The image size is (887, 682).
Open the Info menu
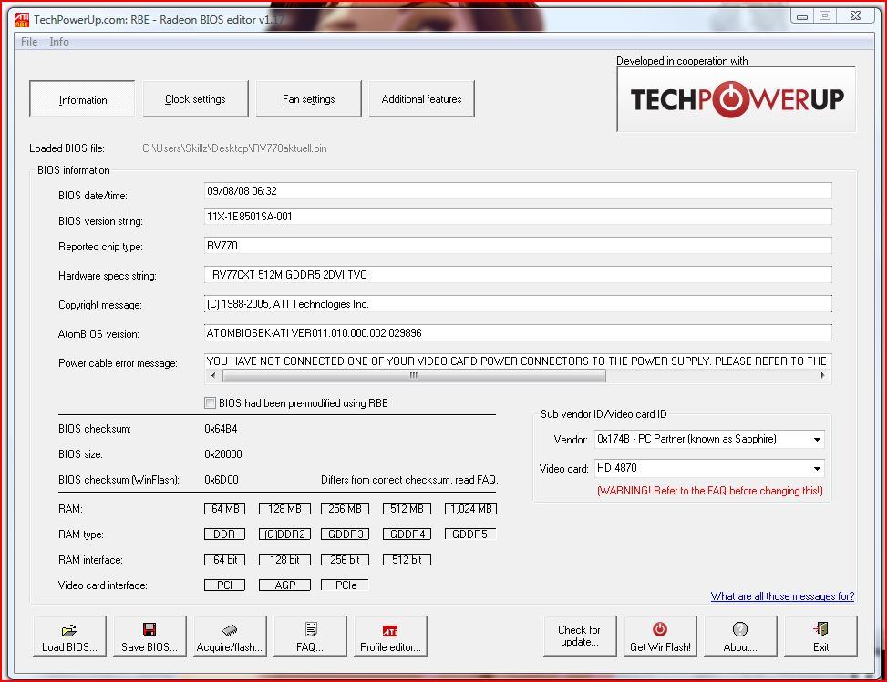[59, 41]
